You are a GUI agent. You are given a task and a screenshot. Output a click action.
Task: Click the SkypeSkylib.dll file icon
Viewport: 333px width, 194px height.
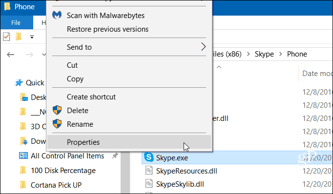149,184
